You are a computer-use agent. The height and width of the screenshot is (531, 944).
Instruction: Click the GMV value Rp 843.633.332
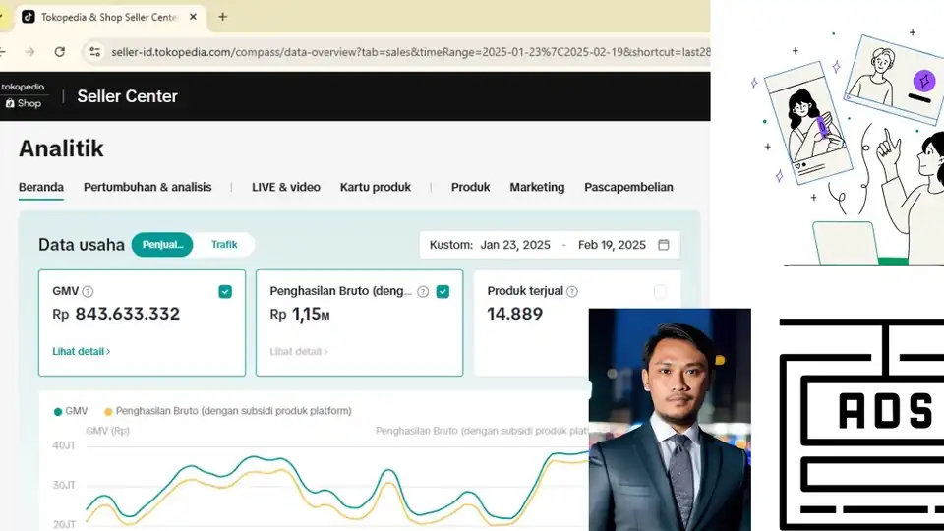(116, 315)
